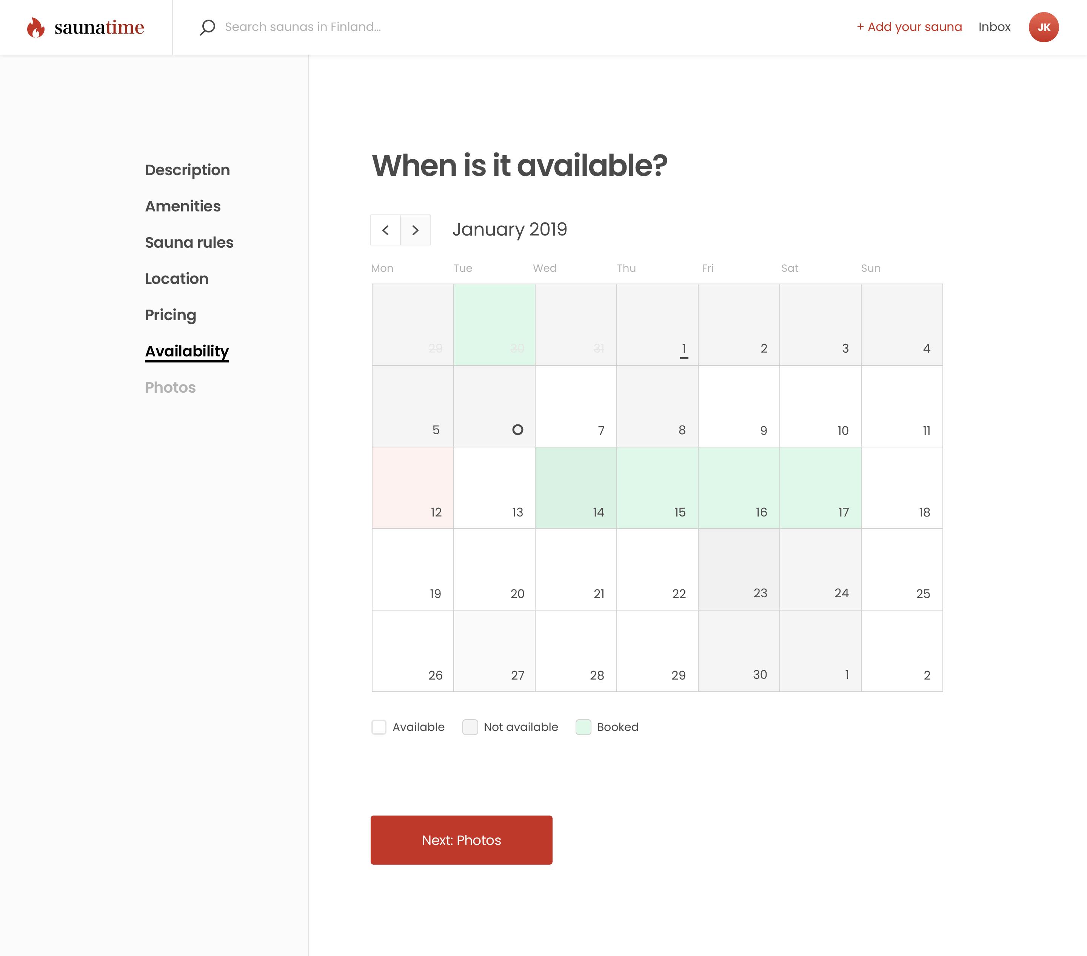Click the booked past date 30 cell
The image size is (1087, 956).
(x=494, y=324)
